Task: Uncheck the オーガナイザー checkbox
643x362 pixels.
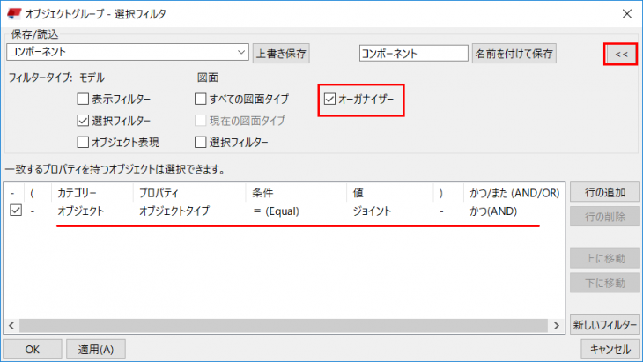Action: (x=329, y=99)
